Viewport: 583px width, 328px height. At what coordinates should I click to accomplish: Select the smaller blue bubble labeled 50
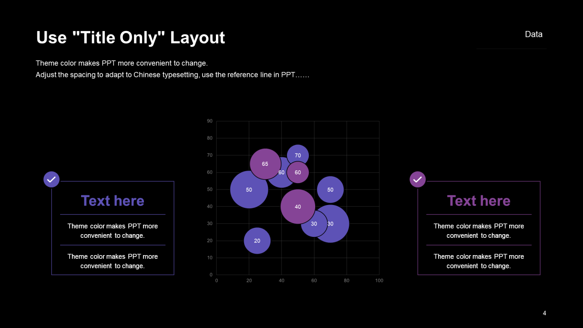tap(330, 190)
